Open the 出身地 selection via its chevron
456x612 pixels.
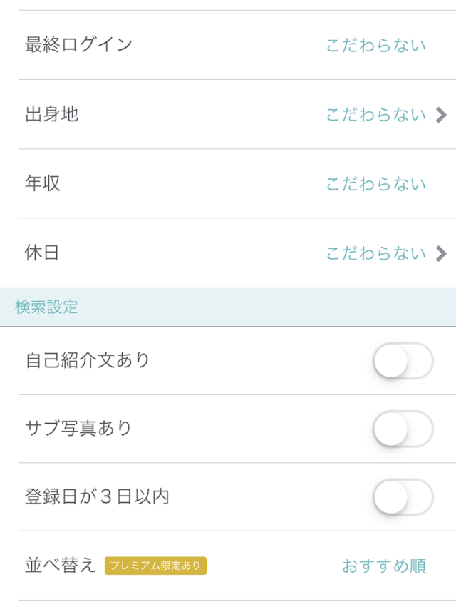point(442,113)
